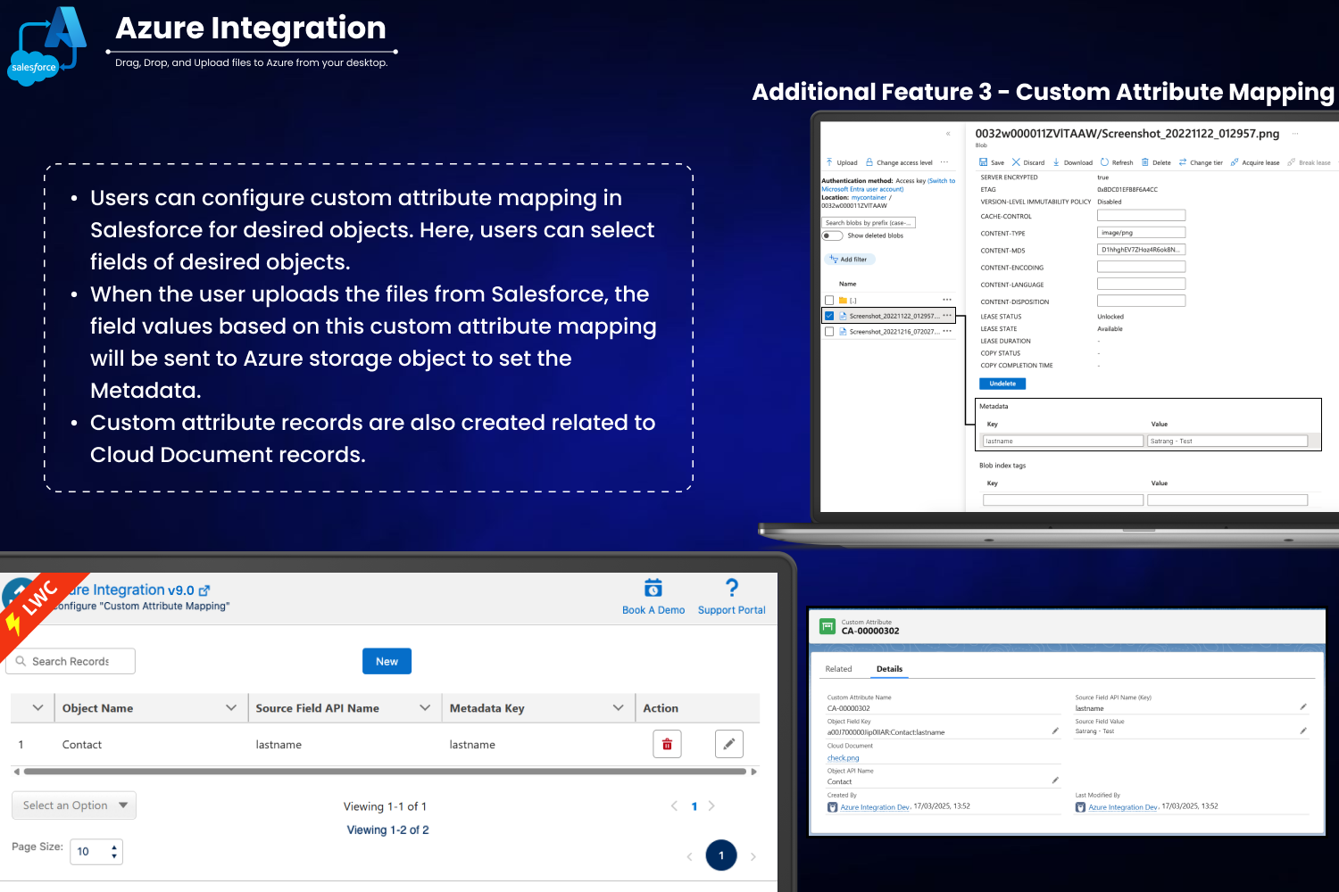1339x892 pixels.
Task: Switch to Related tab
Action: tap(838, 669)
